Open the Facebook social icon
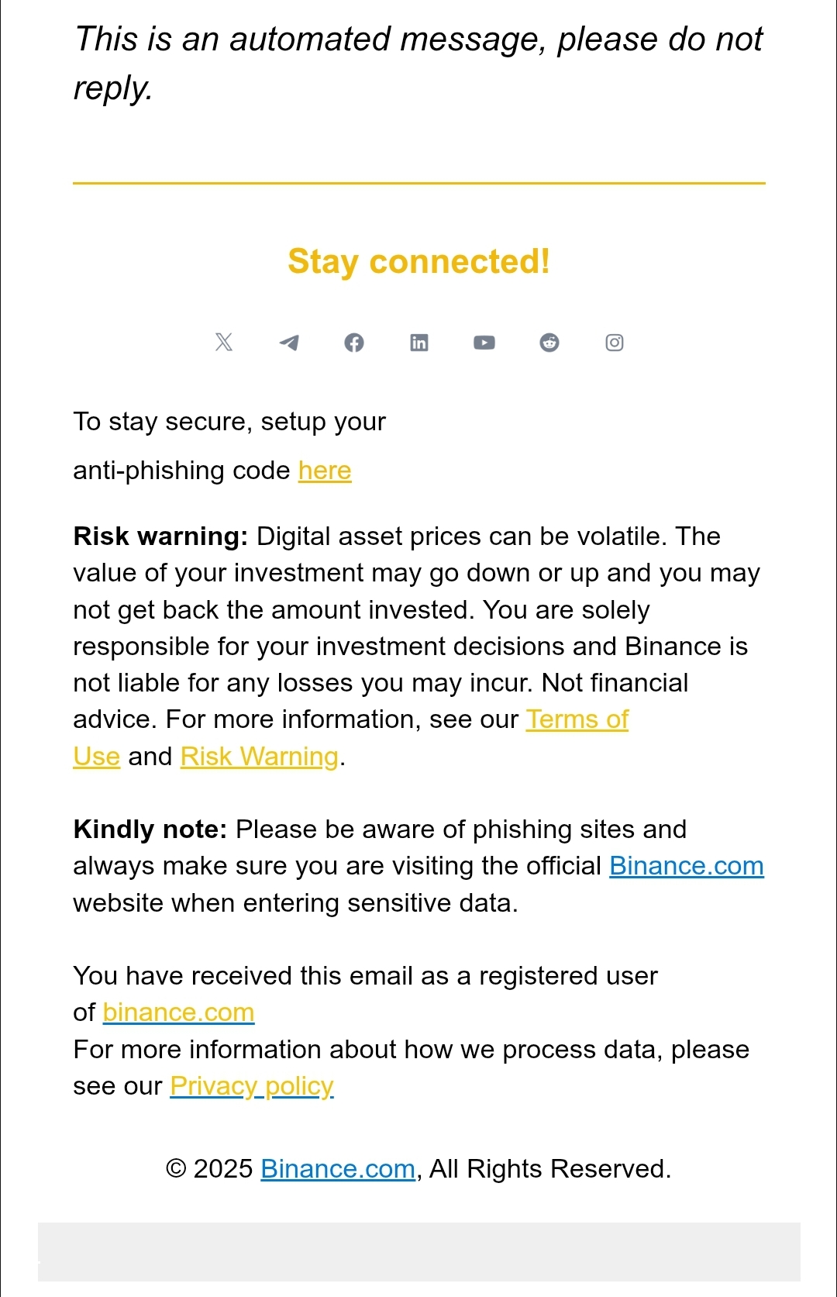 (x=354, y=343)
